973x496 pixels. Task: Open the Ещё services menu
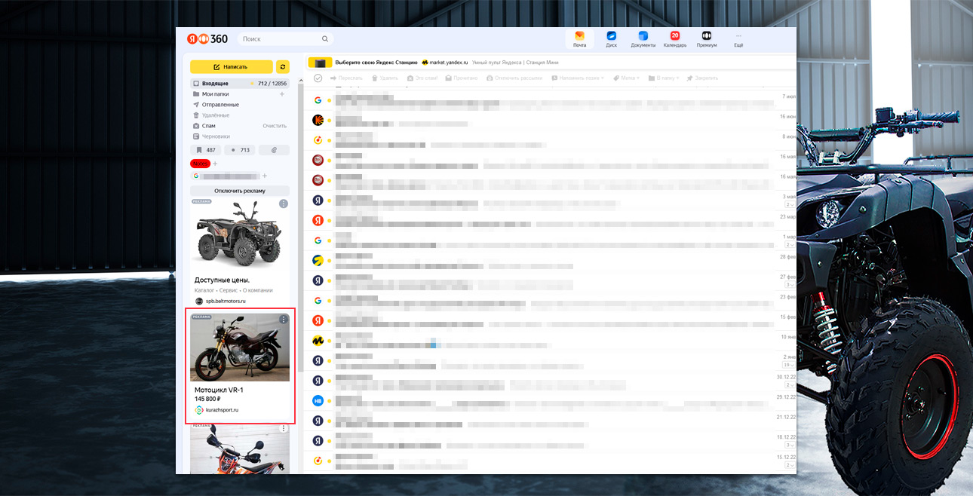[x=738, y=38]
